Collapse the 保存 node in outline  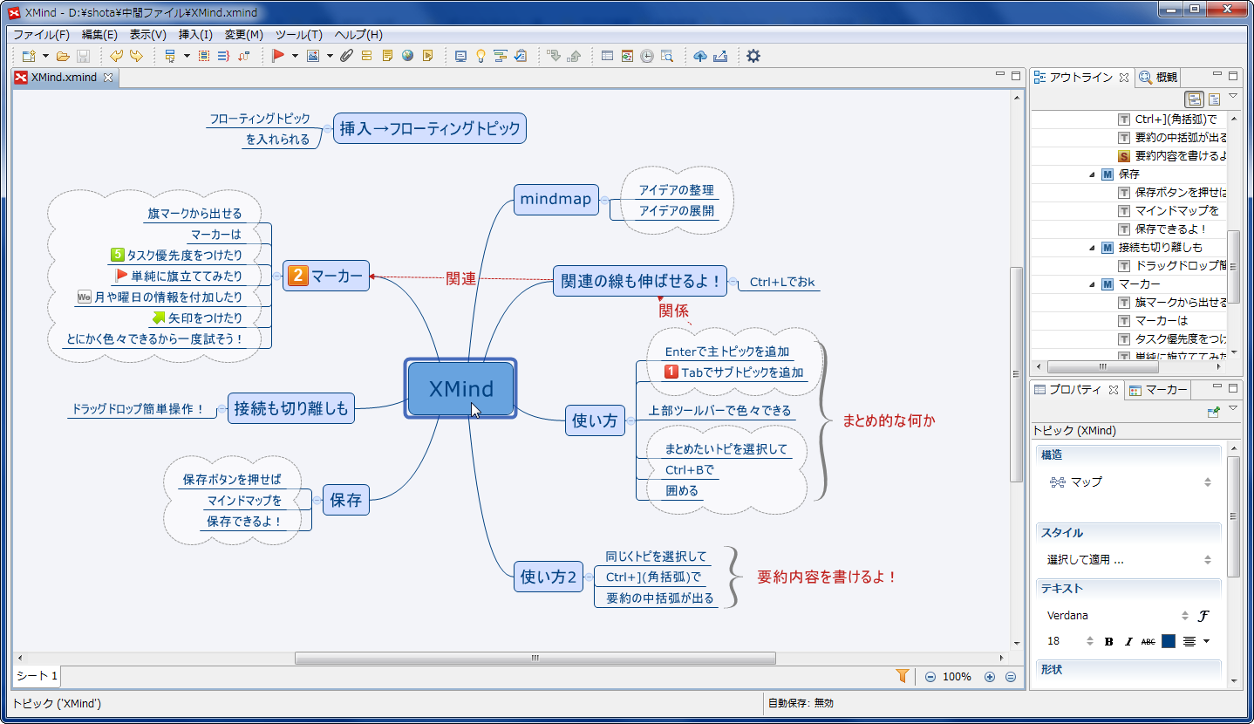(x=1092, y=174)
